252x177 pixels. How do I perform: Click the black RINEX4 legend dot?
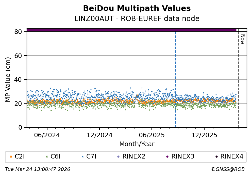tap(216, 157)
